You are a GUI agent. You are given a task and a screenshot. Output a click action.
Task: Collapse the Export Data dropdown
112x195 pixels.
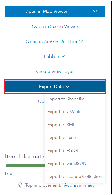click(x=55, y=87)
